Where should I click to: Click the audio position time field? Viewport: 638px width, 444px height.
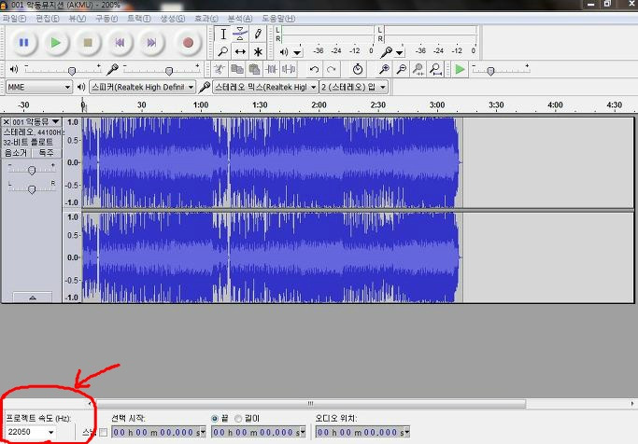[x=362, y=432]
